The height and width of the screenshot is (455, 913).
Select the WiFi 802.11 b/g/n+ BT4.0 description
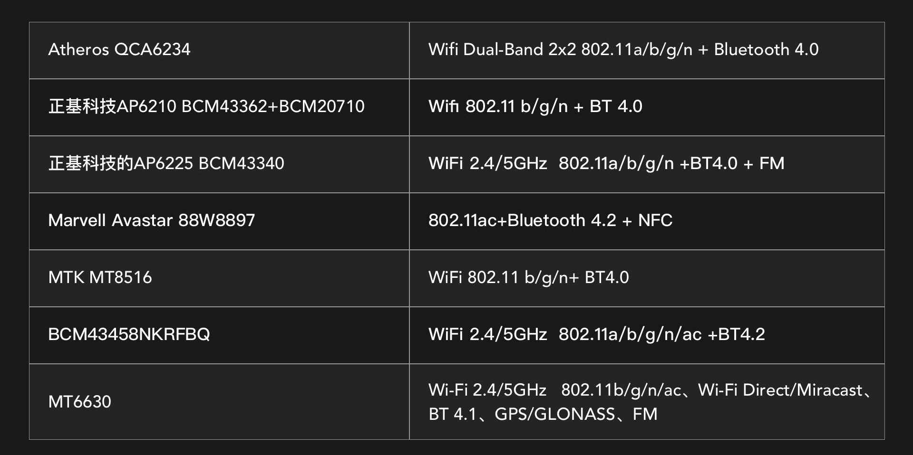tap(528, 277)
